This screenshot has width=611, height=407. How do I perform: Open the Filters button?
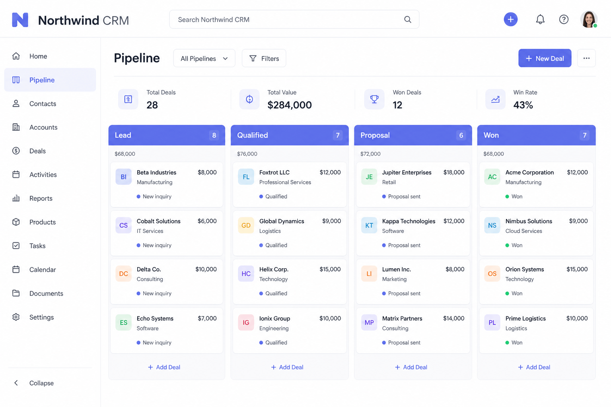pos(264,58)
